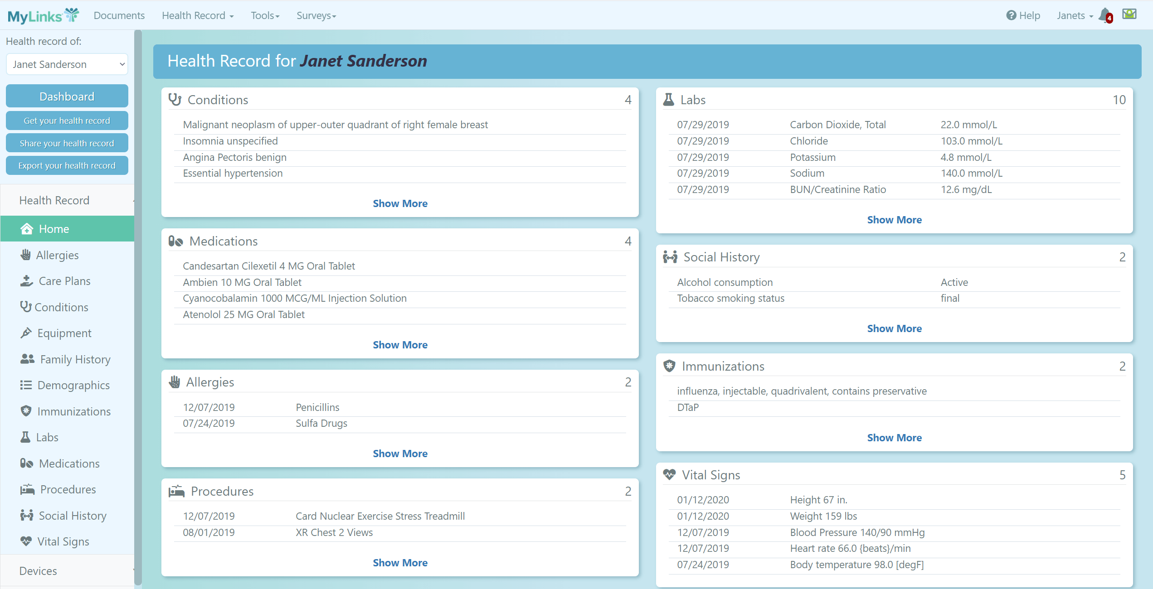This screenshot has height=589, width=1153.
Task: Click the Immunizations shield icon in sidebar
Action: [x=26, y=411]
